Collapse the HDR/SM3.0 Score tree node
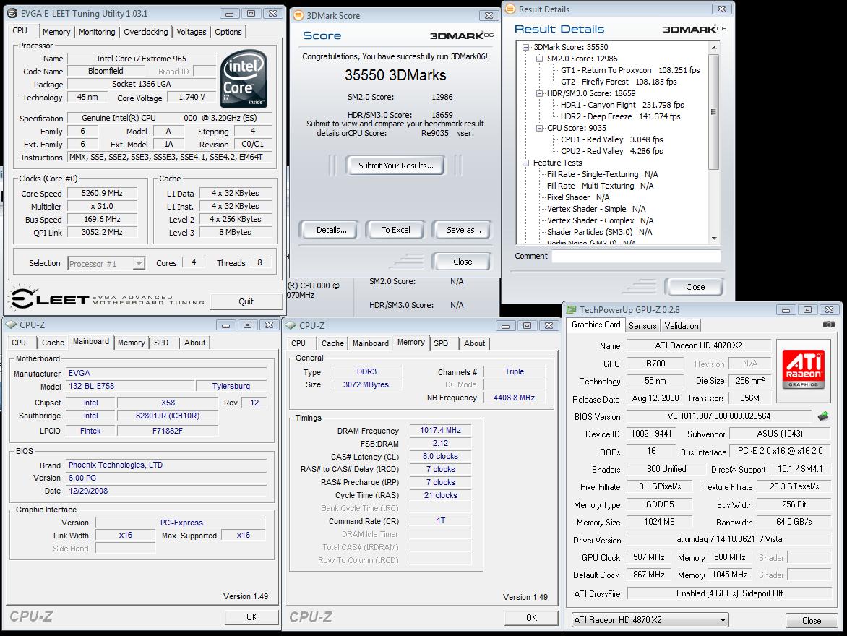 click(x=539, y=93)
